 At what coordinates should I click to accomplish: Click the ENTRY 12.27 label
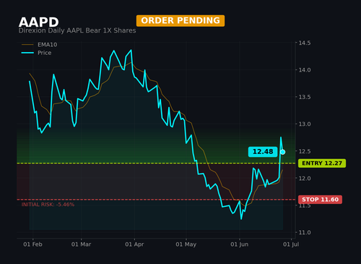click(x=322, y=163)
